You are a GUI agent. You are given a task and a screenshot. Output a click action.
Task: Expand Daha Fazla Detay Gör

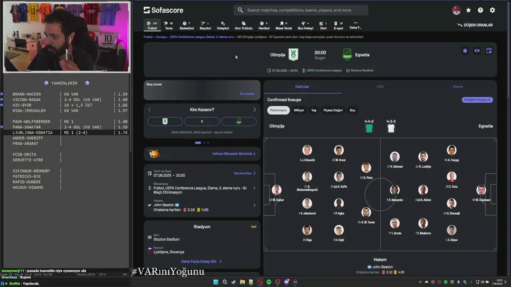(x=202, y=261)
